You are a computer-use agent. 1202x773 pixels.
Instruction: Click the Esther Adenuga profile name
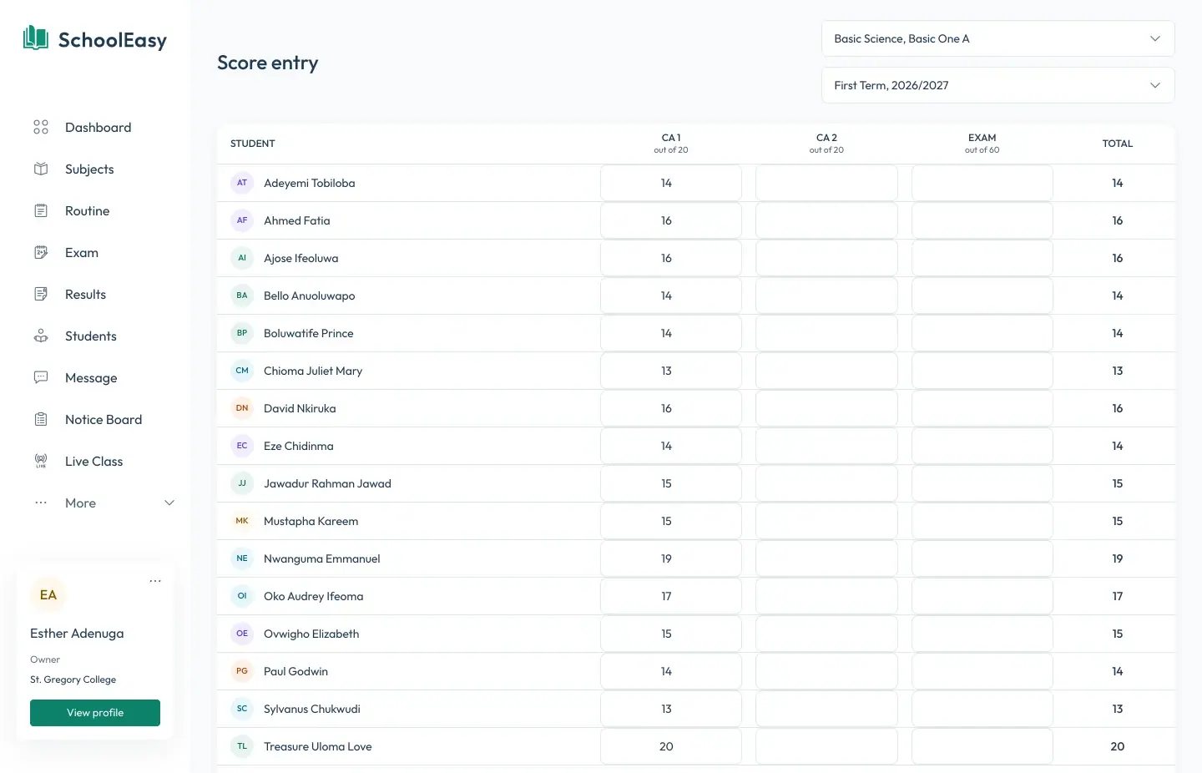pos(77,634)
